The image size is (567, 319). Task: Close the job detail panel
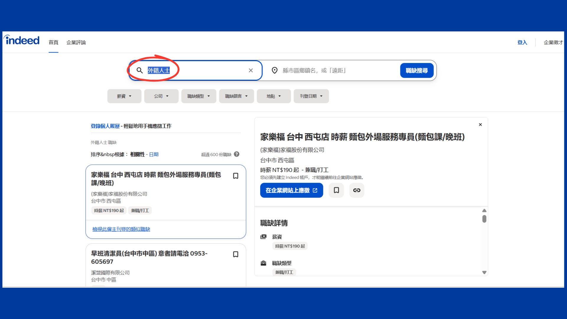pos(480,125)
